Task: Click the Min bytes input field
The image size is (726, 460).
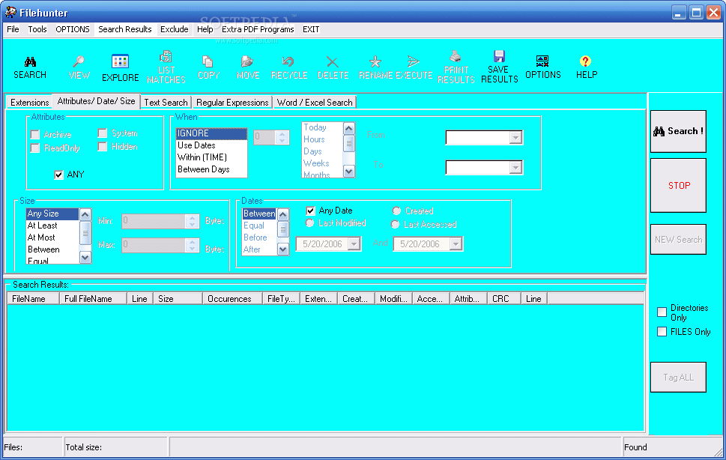Action: coord(154,221)
